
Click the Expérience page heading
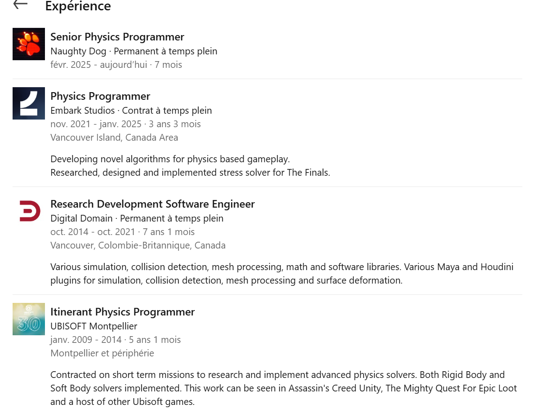pos(78,6)
